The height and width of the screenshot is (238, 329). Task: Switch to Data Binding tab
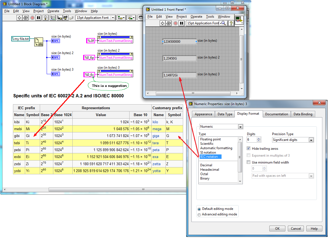pyautogui.click(x=303, y=114)
